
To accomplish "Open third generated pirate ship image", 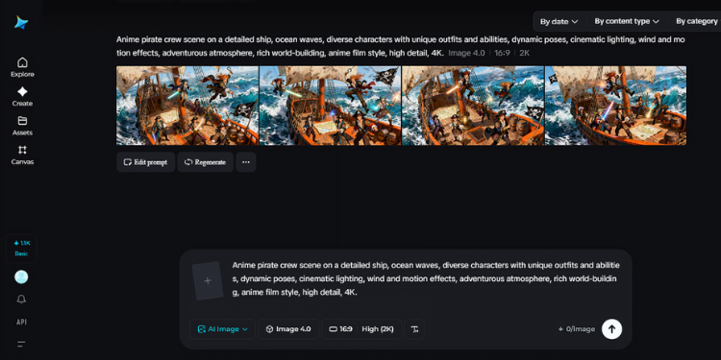I will pyautogui.click(x=473, y=106).
